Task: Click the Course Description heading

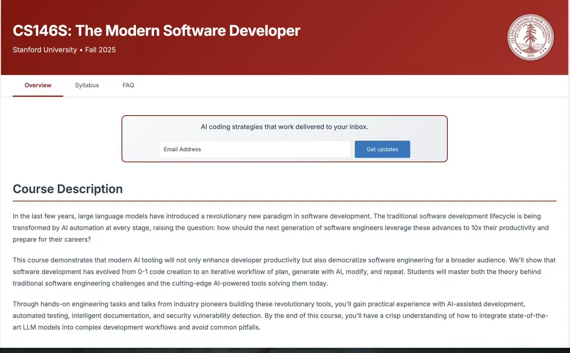Action: pyautogui.click(x=68, y=189)
